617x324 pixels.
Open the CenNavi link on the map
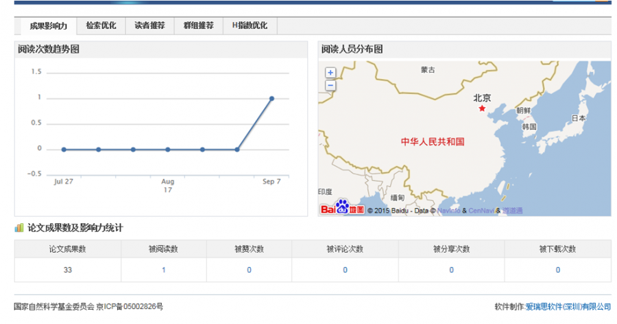[x=481, y=211]
